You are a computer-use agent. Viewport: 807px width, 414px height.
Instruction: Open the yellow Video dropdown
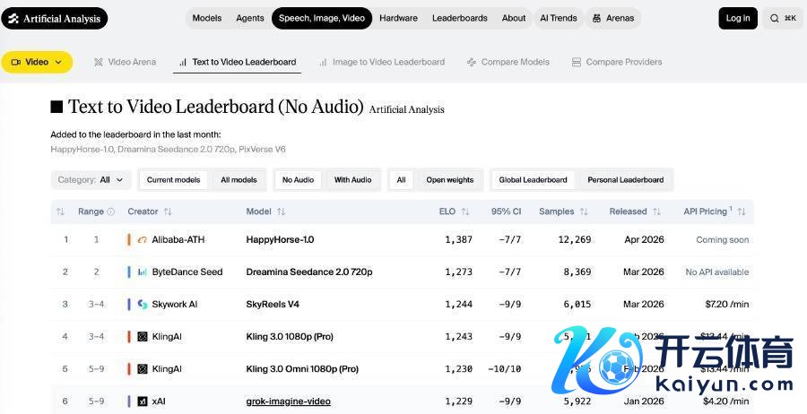tap(37, 62)
